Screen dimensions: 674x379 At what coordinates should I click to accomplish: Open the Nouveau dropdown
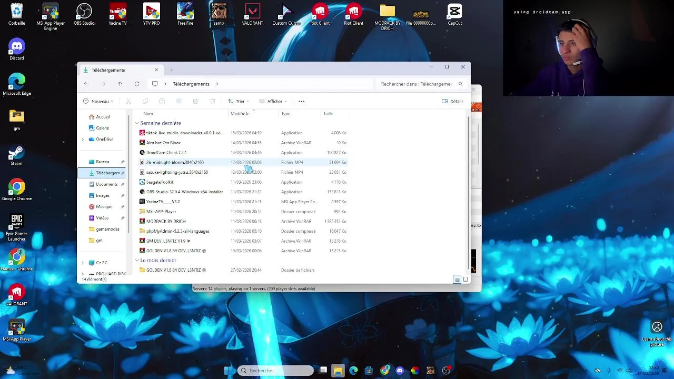(x=99, y=101)
